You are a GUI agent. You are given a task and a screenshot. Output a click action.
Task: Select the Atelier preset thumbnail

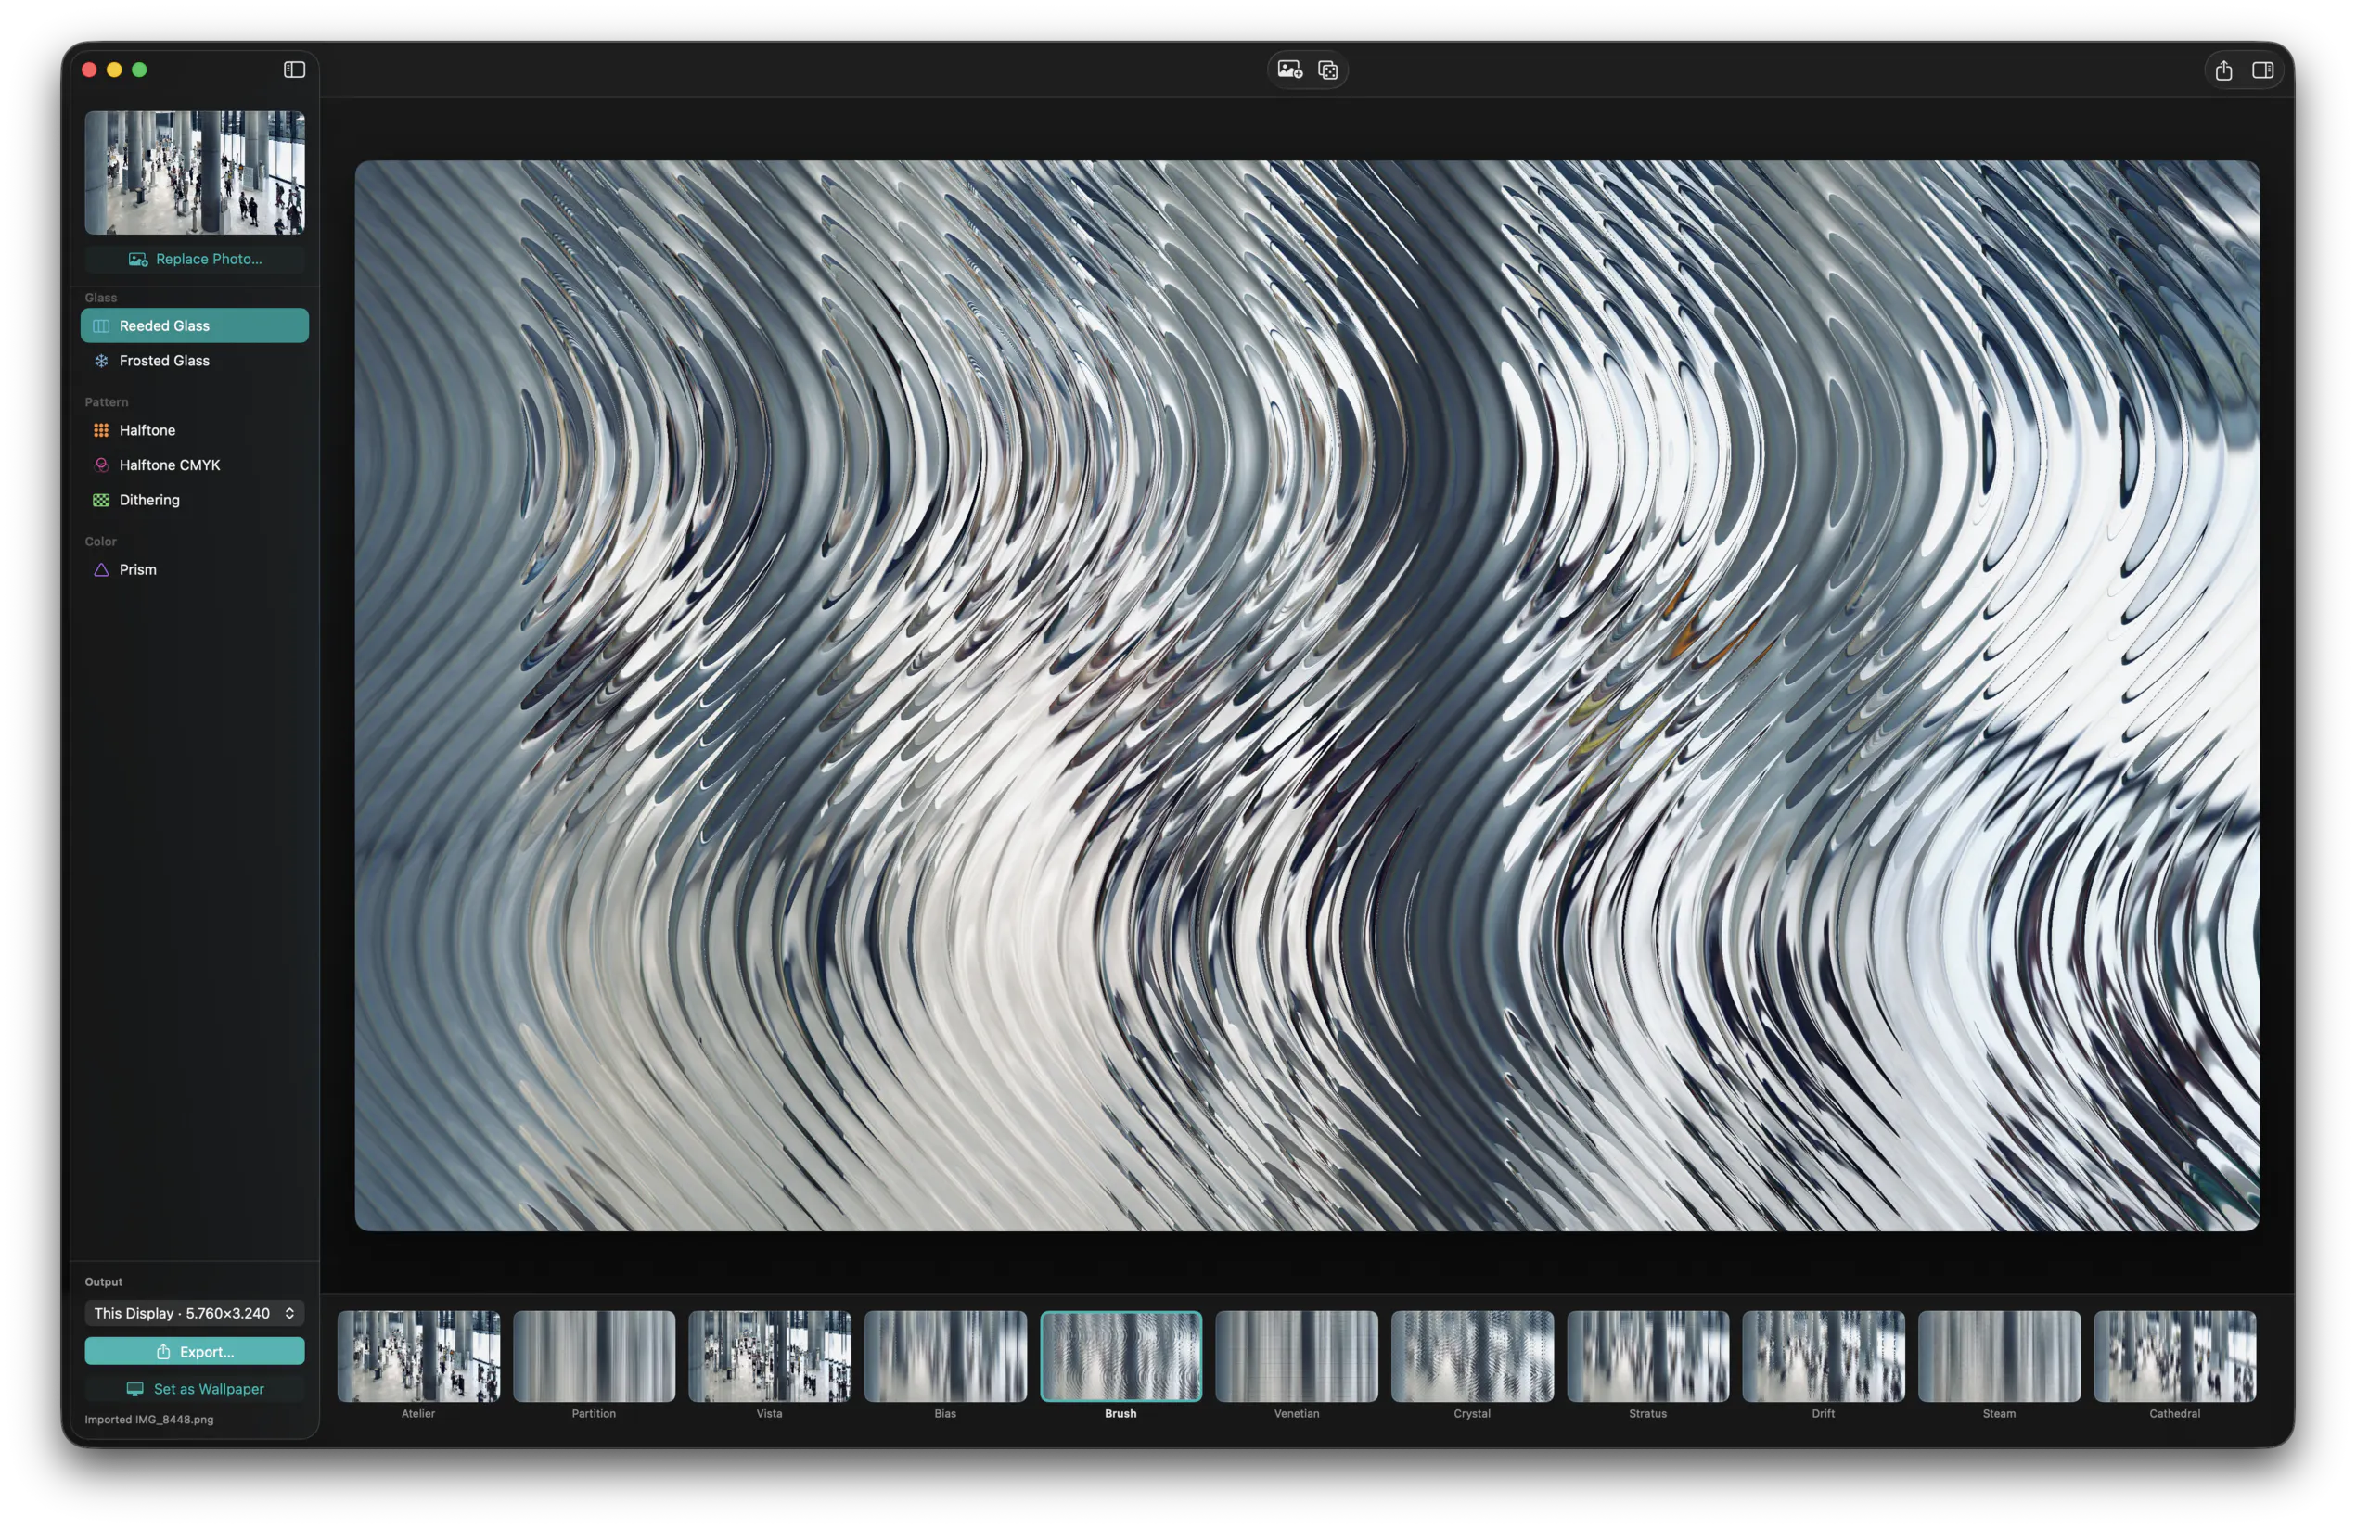pos(418,1356)
